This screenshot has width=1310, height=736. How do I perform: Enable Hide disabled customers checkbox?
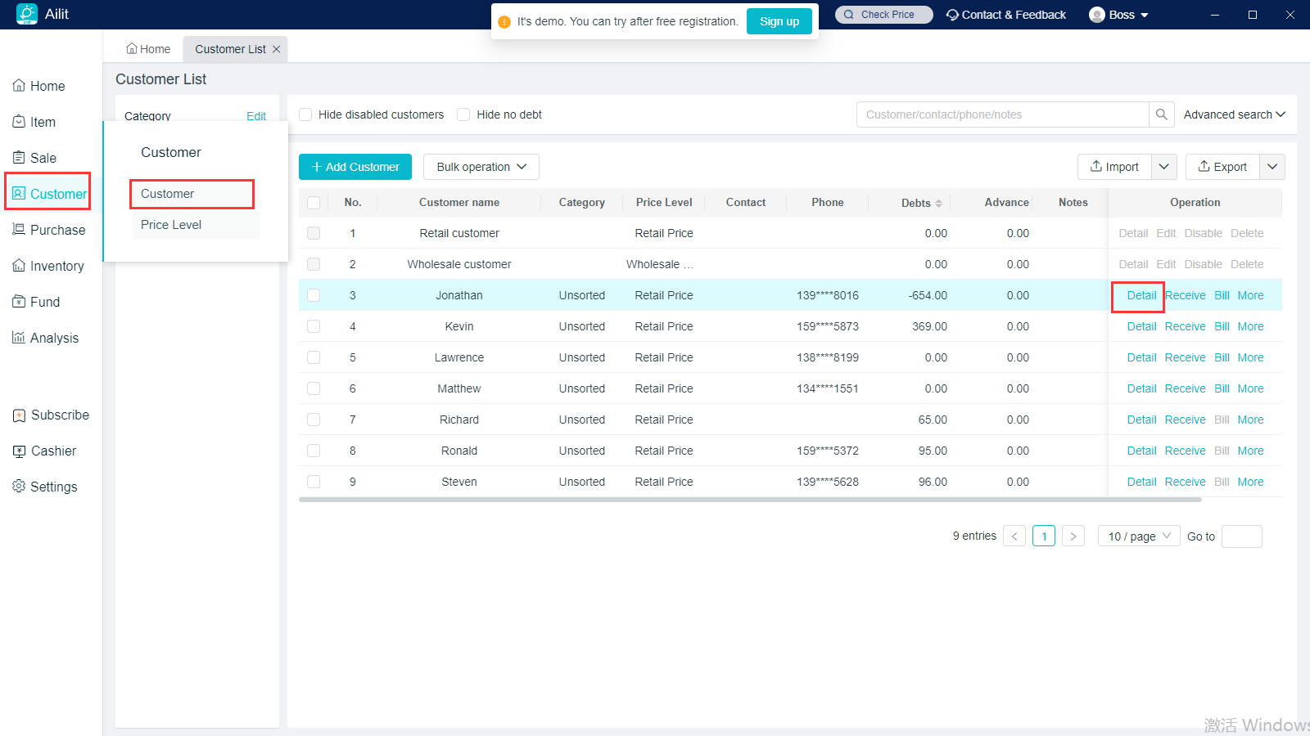point(305,114)
